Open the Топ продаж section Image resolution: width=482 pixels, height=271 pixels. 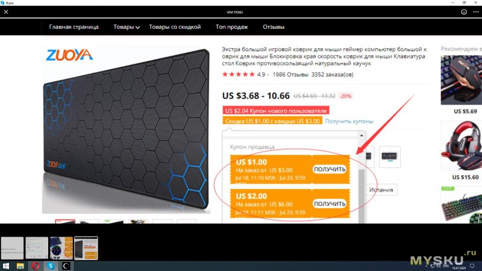pos(232,27)
